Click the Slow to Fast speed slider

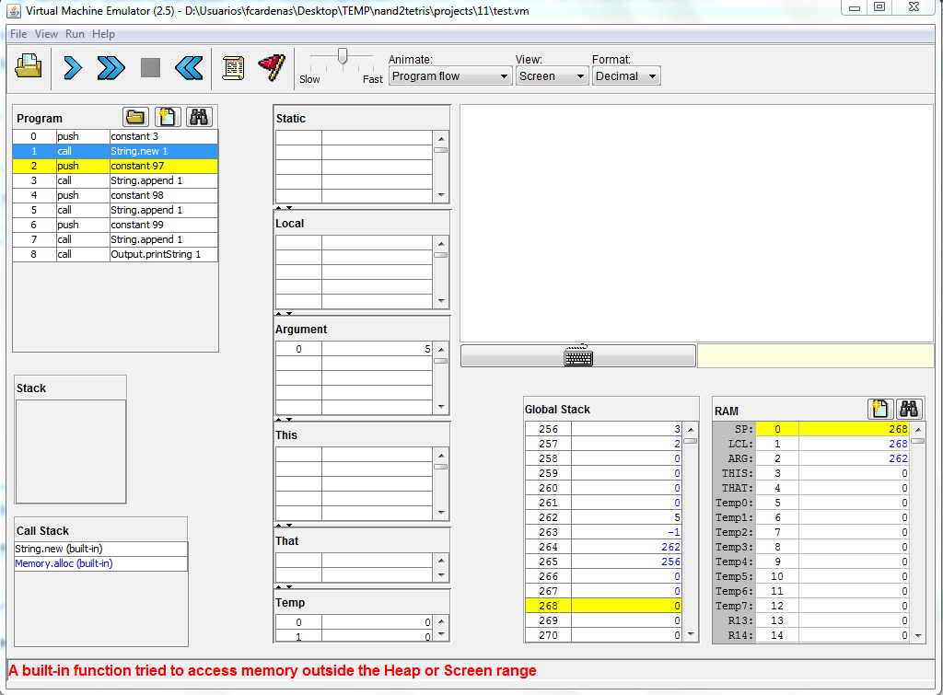(x=343, y=58)
